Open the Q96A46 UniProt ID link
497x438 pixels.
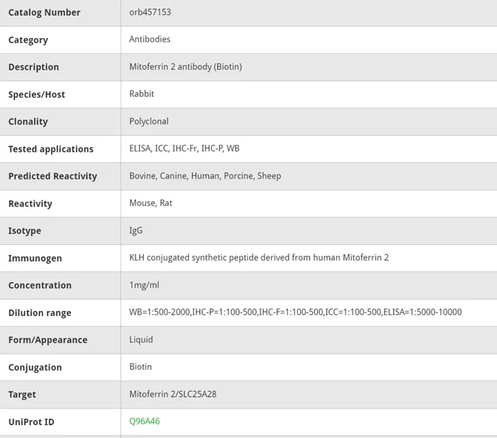tap(144, 421)
